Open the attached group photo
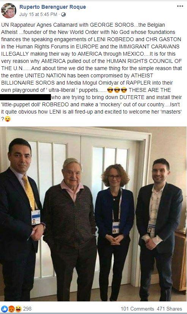The width and height of the screenshot is (187, 314). point(93,214)
